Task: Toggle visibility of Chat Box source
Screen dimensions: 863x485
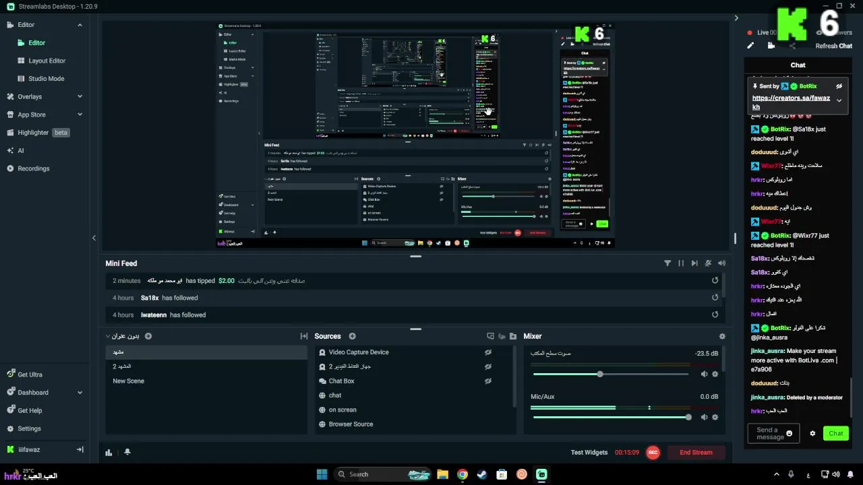Action: click(488, 381)
